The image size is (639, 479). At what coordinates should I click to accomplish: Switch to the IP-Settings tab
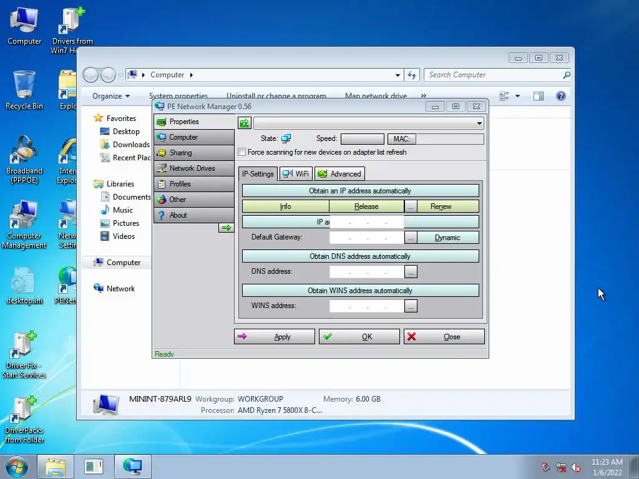258,174
